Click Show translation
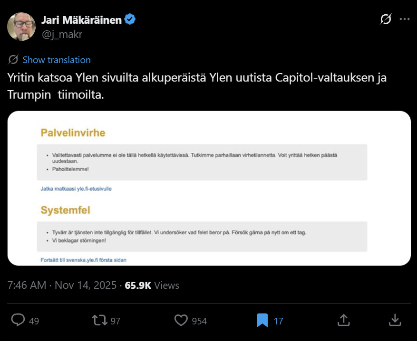417x341 pixels. click(x=56, y=60)
